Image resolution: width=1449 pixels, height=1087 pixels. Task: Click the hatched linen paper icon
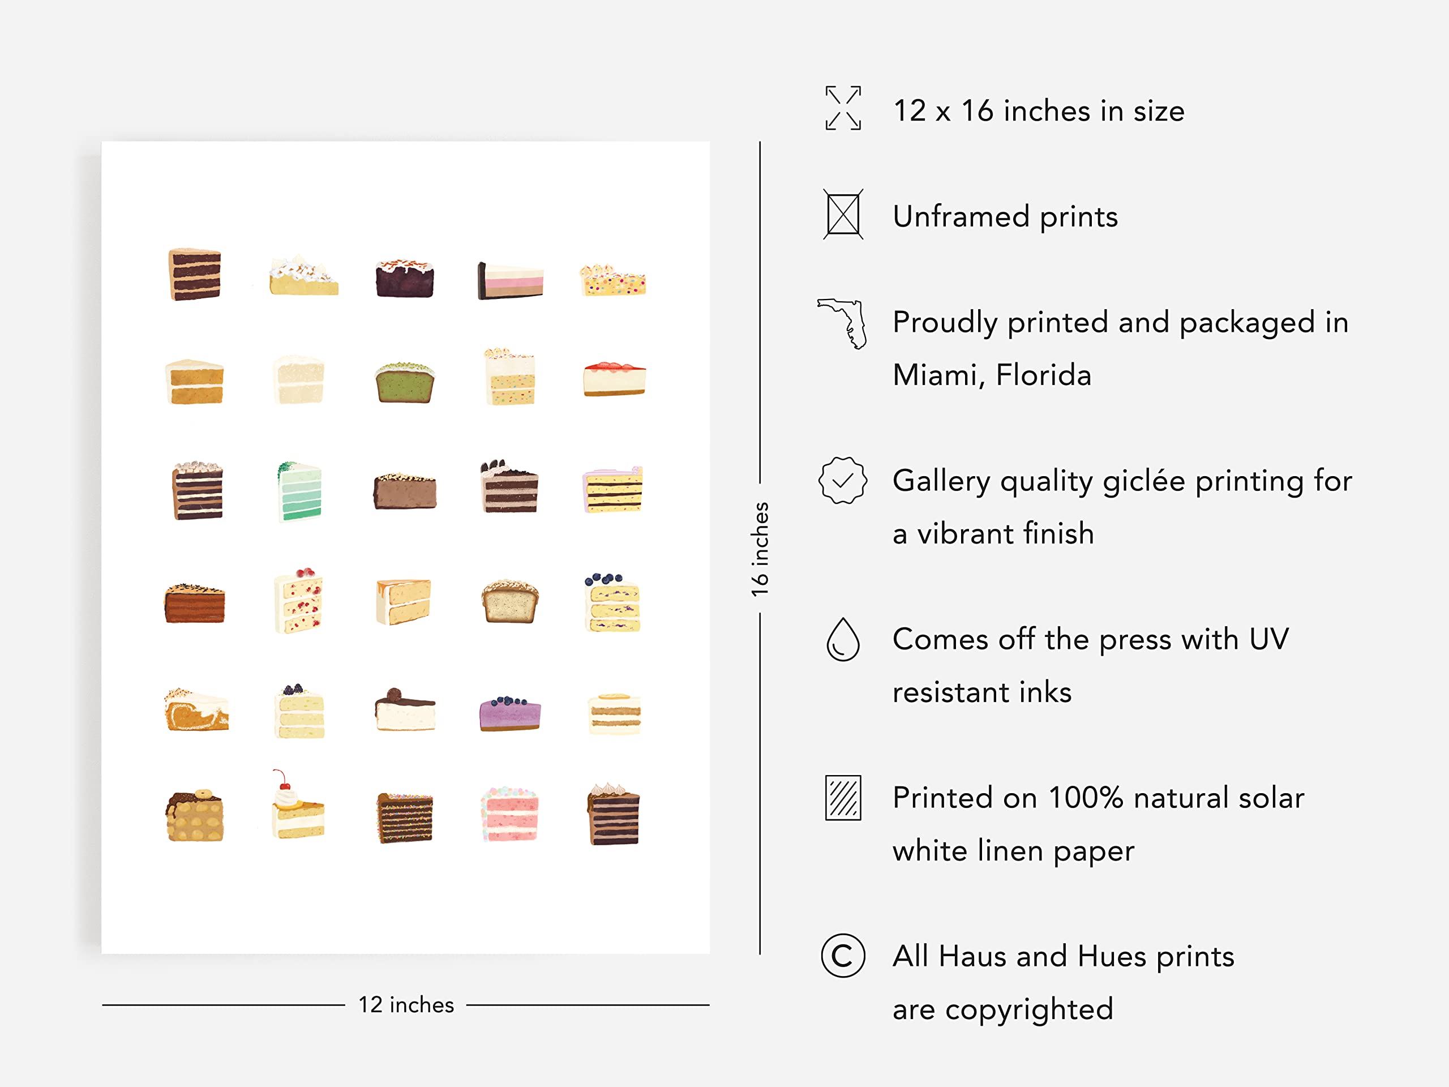coord(842,797)
